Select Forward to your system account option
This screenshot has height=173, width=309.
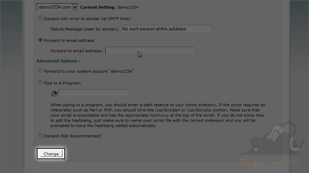[40, 71]
